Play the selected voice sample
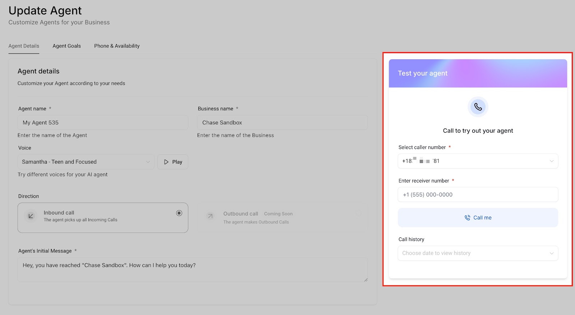Image resolution: width=575 pixels, height=315 pixels. click(173, 162)
